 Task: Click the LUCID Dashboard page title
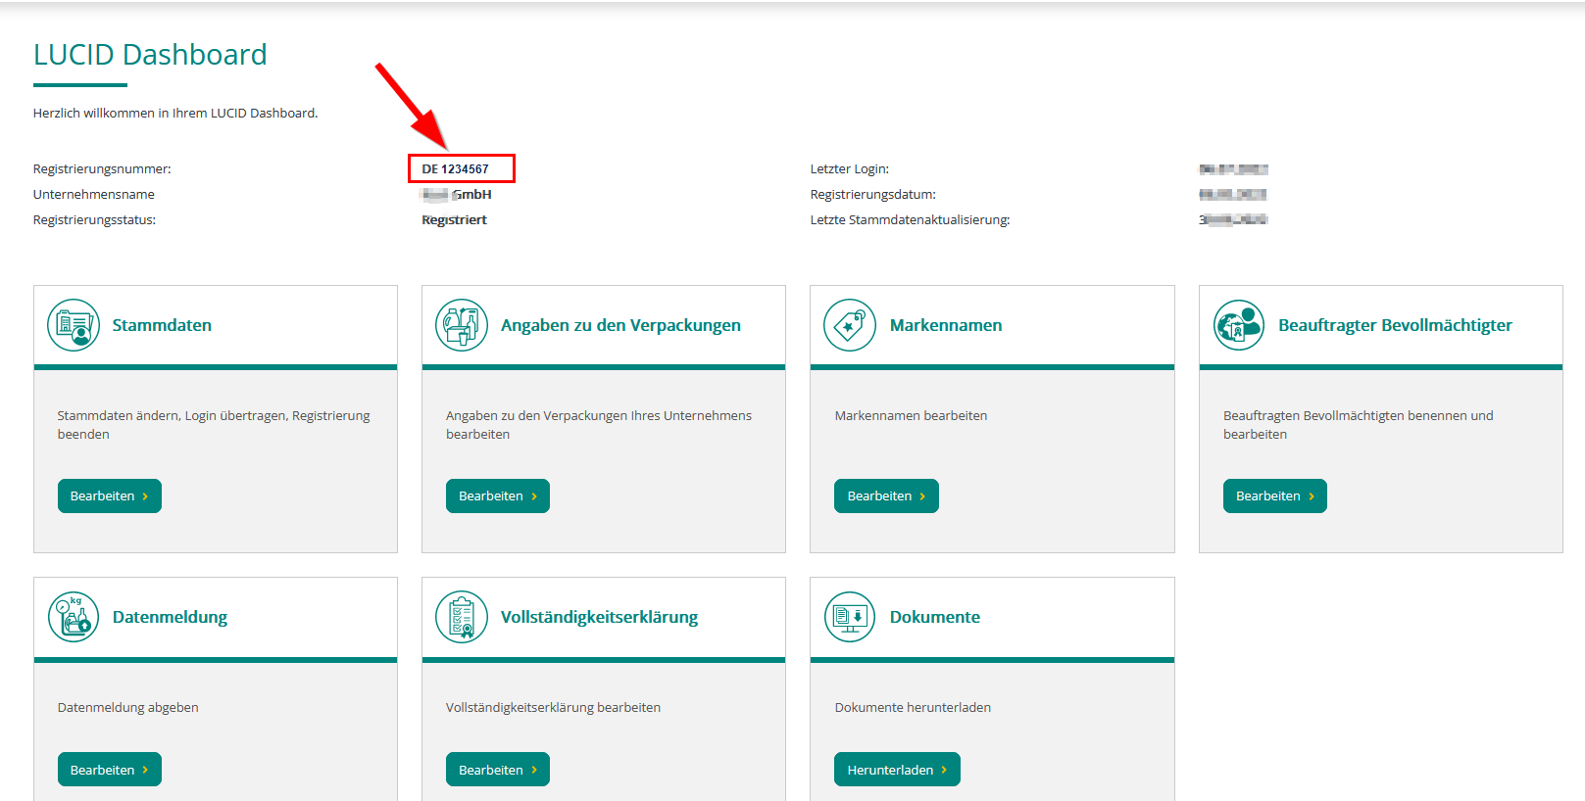click(x=150, y=55)
